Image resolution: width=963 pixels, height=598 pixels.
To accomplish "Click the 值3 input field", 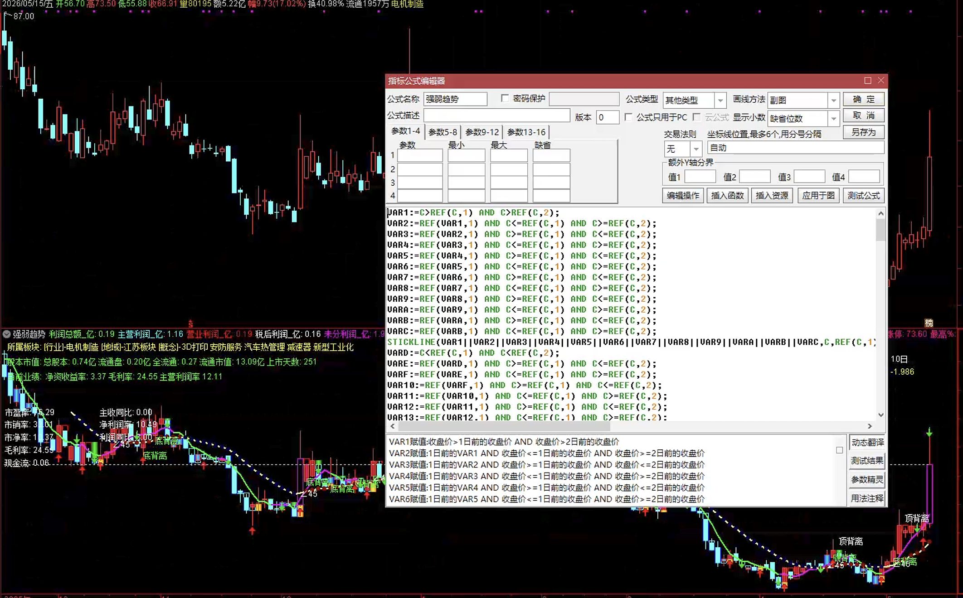I will click(809, 177).
